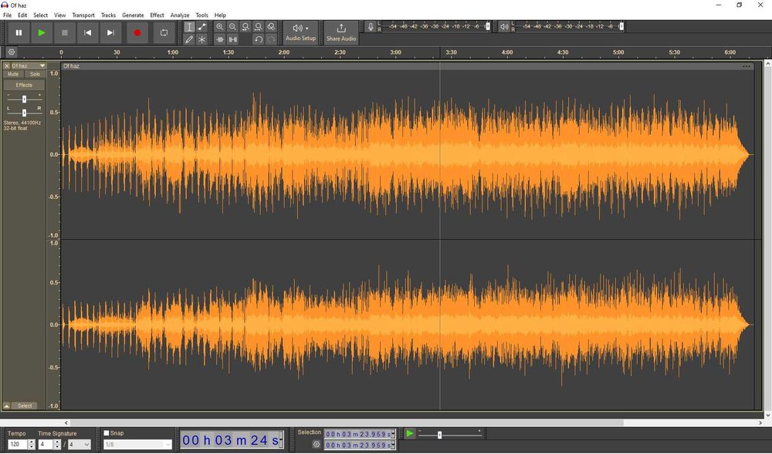Image resolution: width=772 pixels, height=454 pixels.
Task: Click the record meter microphone icon
Action: click(371, 27)
